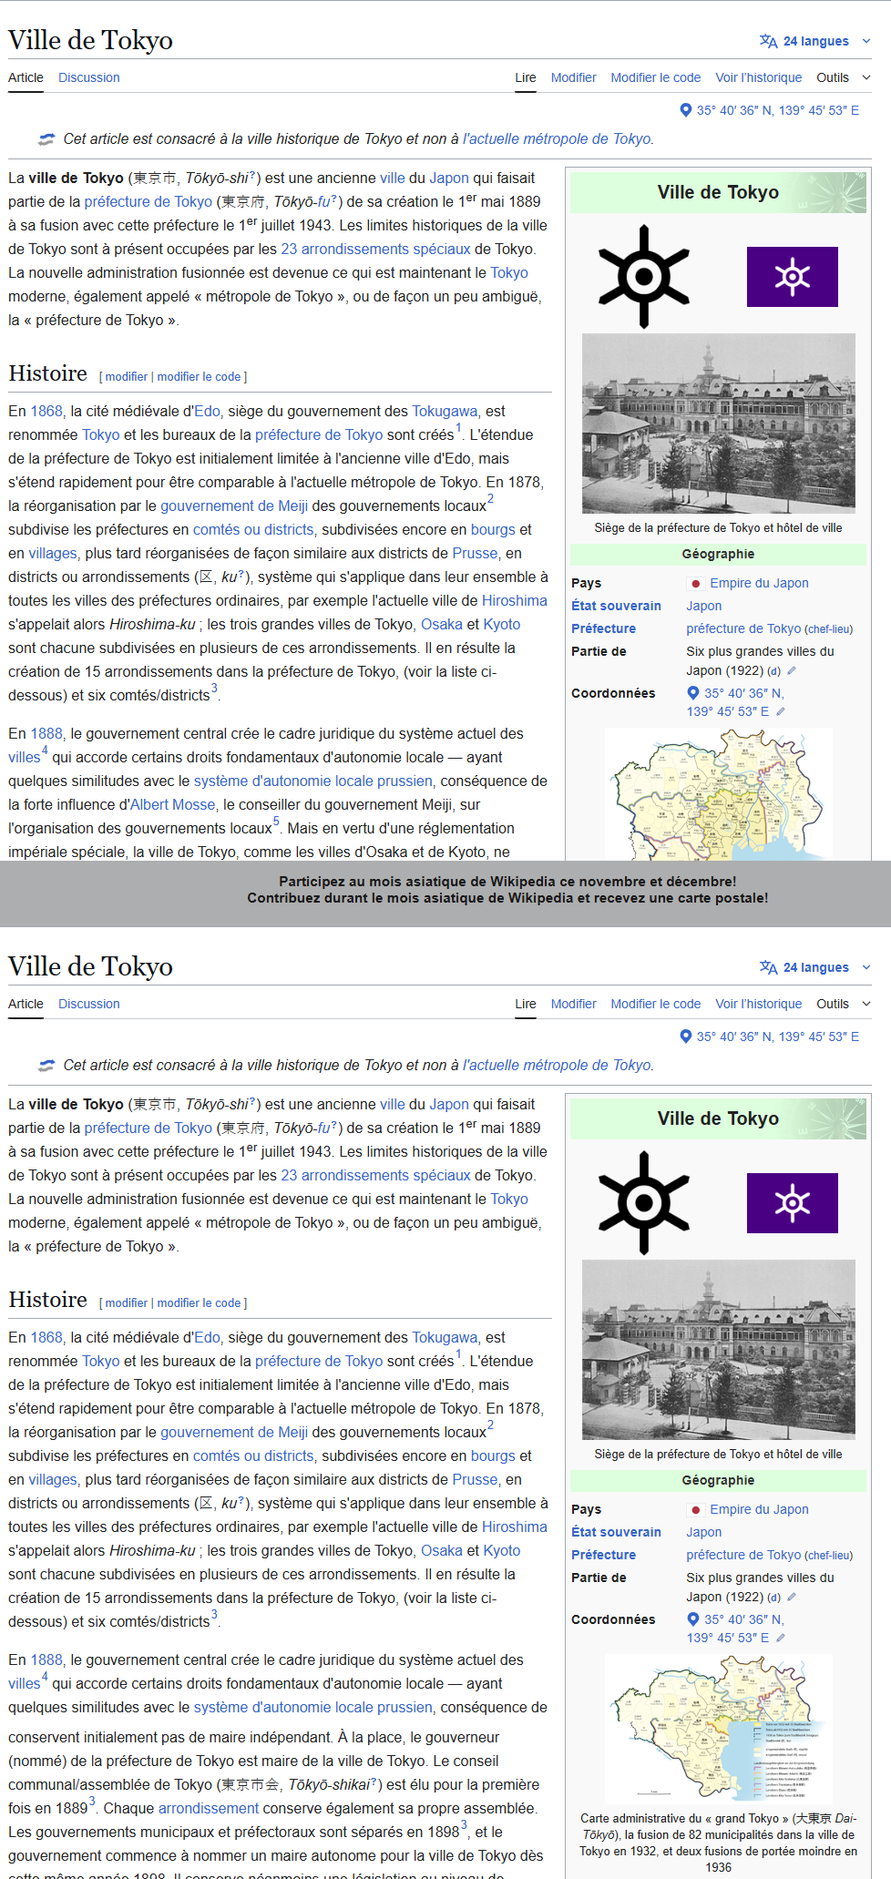The image size is (891, 1879).
Task: Click the Japan flag icon beside 'Empire du Japon', top copy
Action: [x=696, y=584]
